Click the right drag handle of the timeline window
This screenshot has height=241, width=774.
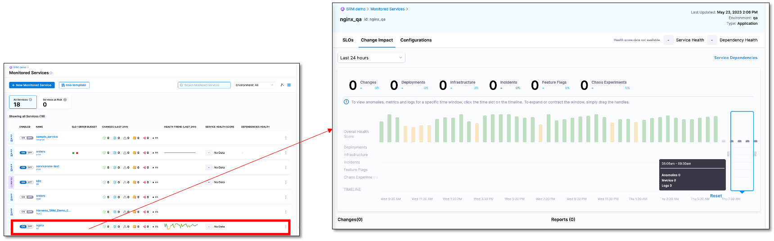[x=755, y=154]
